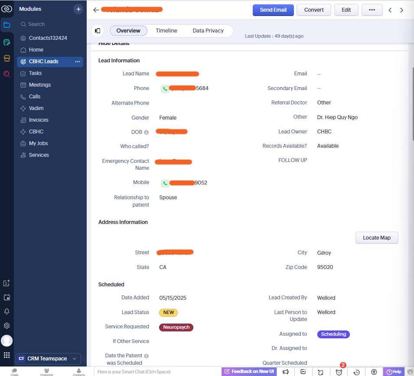This screenshot has width=414, height=376.
Task: Open the chart analytics icon in bottom bar
Action: pos(303,372)
